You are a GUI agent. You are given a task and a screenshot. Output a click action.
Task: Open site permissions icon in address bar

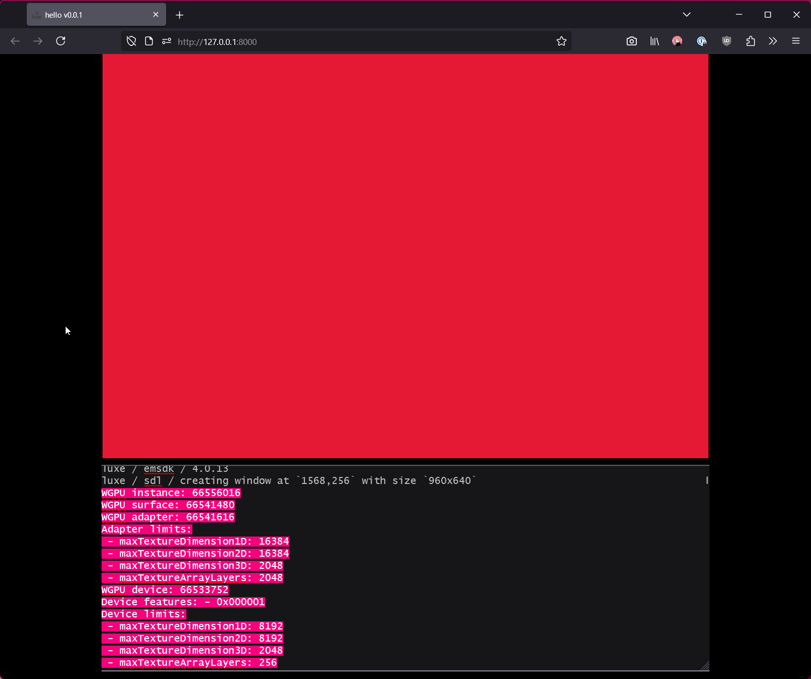(167, 41)
